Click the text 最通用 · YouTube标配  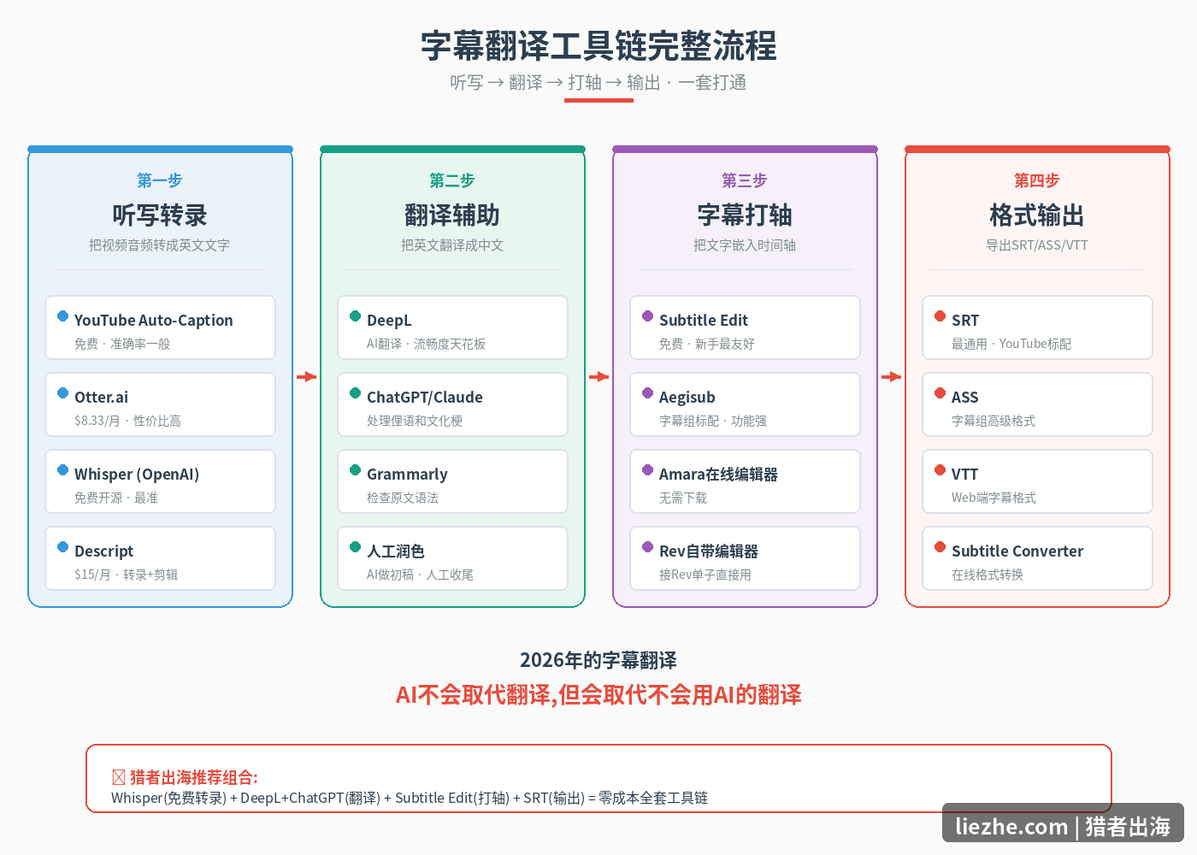[x=1011, y=344]
